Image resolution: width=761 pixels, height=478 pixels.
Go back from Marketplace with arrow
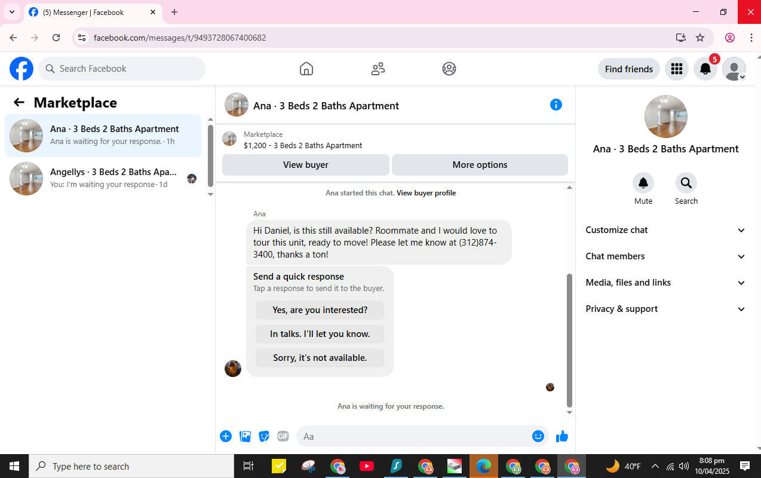pyautogui.click(x=19, y=102)
